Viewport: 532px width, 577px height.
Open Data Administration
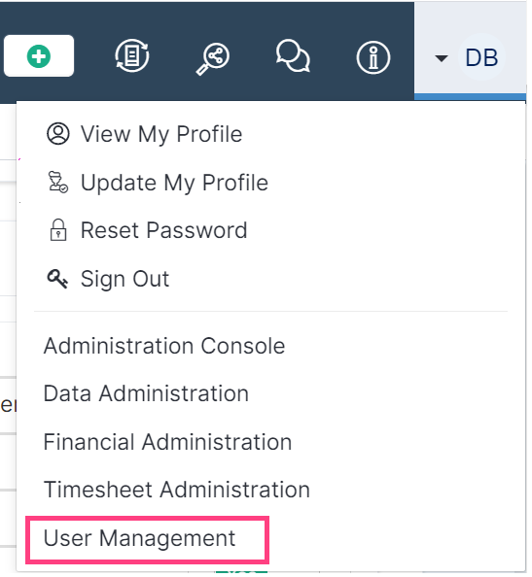tap(146, 393)
